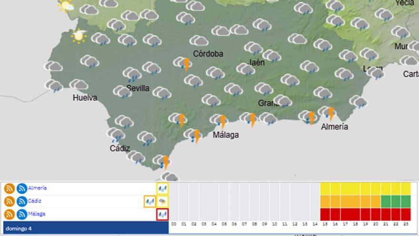Click the rain cloud icon between Sevilla and Huelva labels
Viewport: 419px width, 236px height.
[123, 92]
